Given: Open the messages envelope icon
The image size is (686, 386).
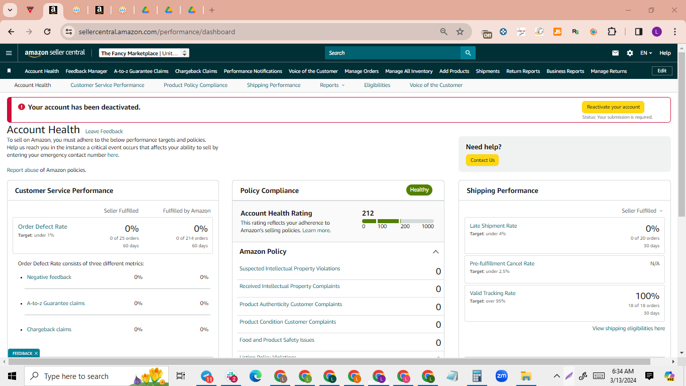Looking at the screenshot, I should 615,53.
